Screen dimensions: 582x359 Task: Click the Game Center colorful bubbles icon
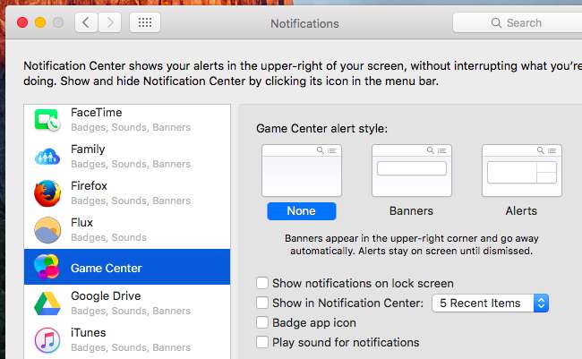(47, 267)
